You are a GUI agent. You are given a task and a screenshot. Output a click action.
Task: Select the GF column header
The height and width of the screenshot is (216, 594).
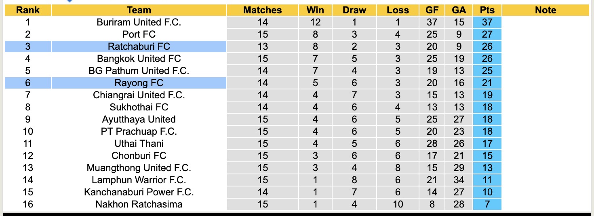click(x=432, y=10)
